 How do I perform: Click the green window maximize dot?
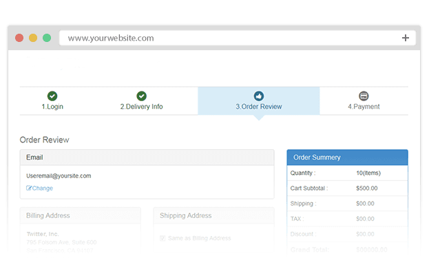point(47,38)
